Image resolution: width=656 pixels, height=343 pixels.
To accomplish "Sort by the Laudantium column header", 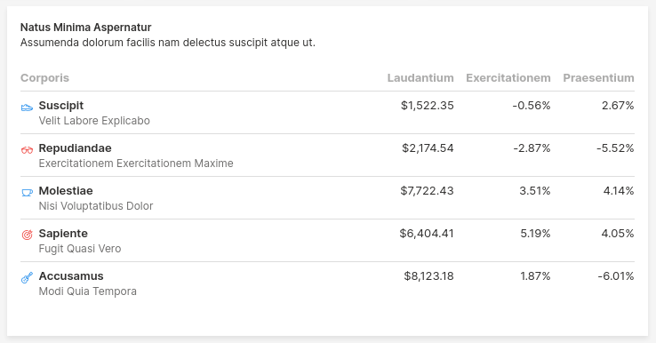I will (x=420, y=78).
